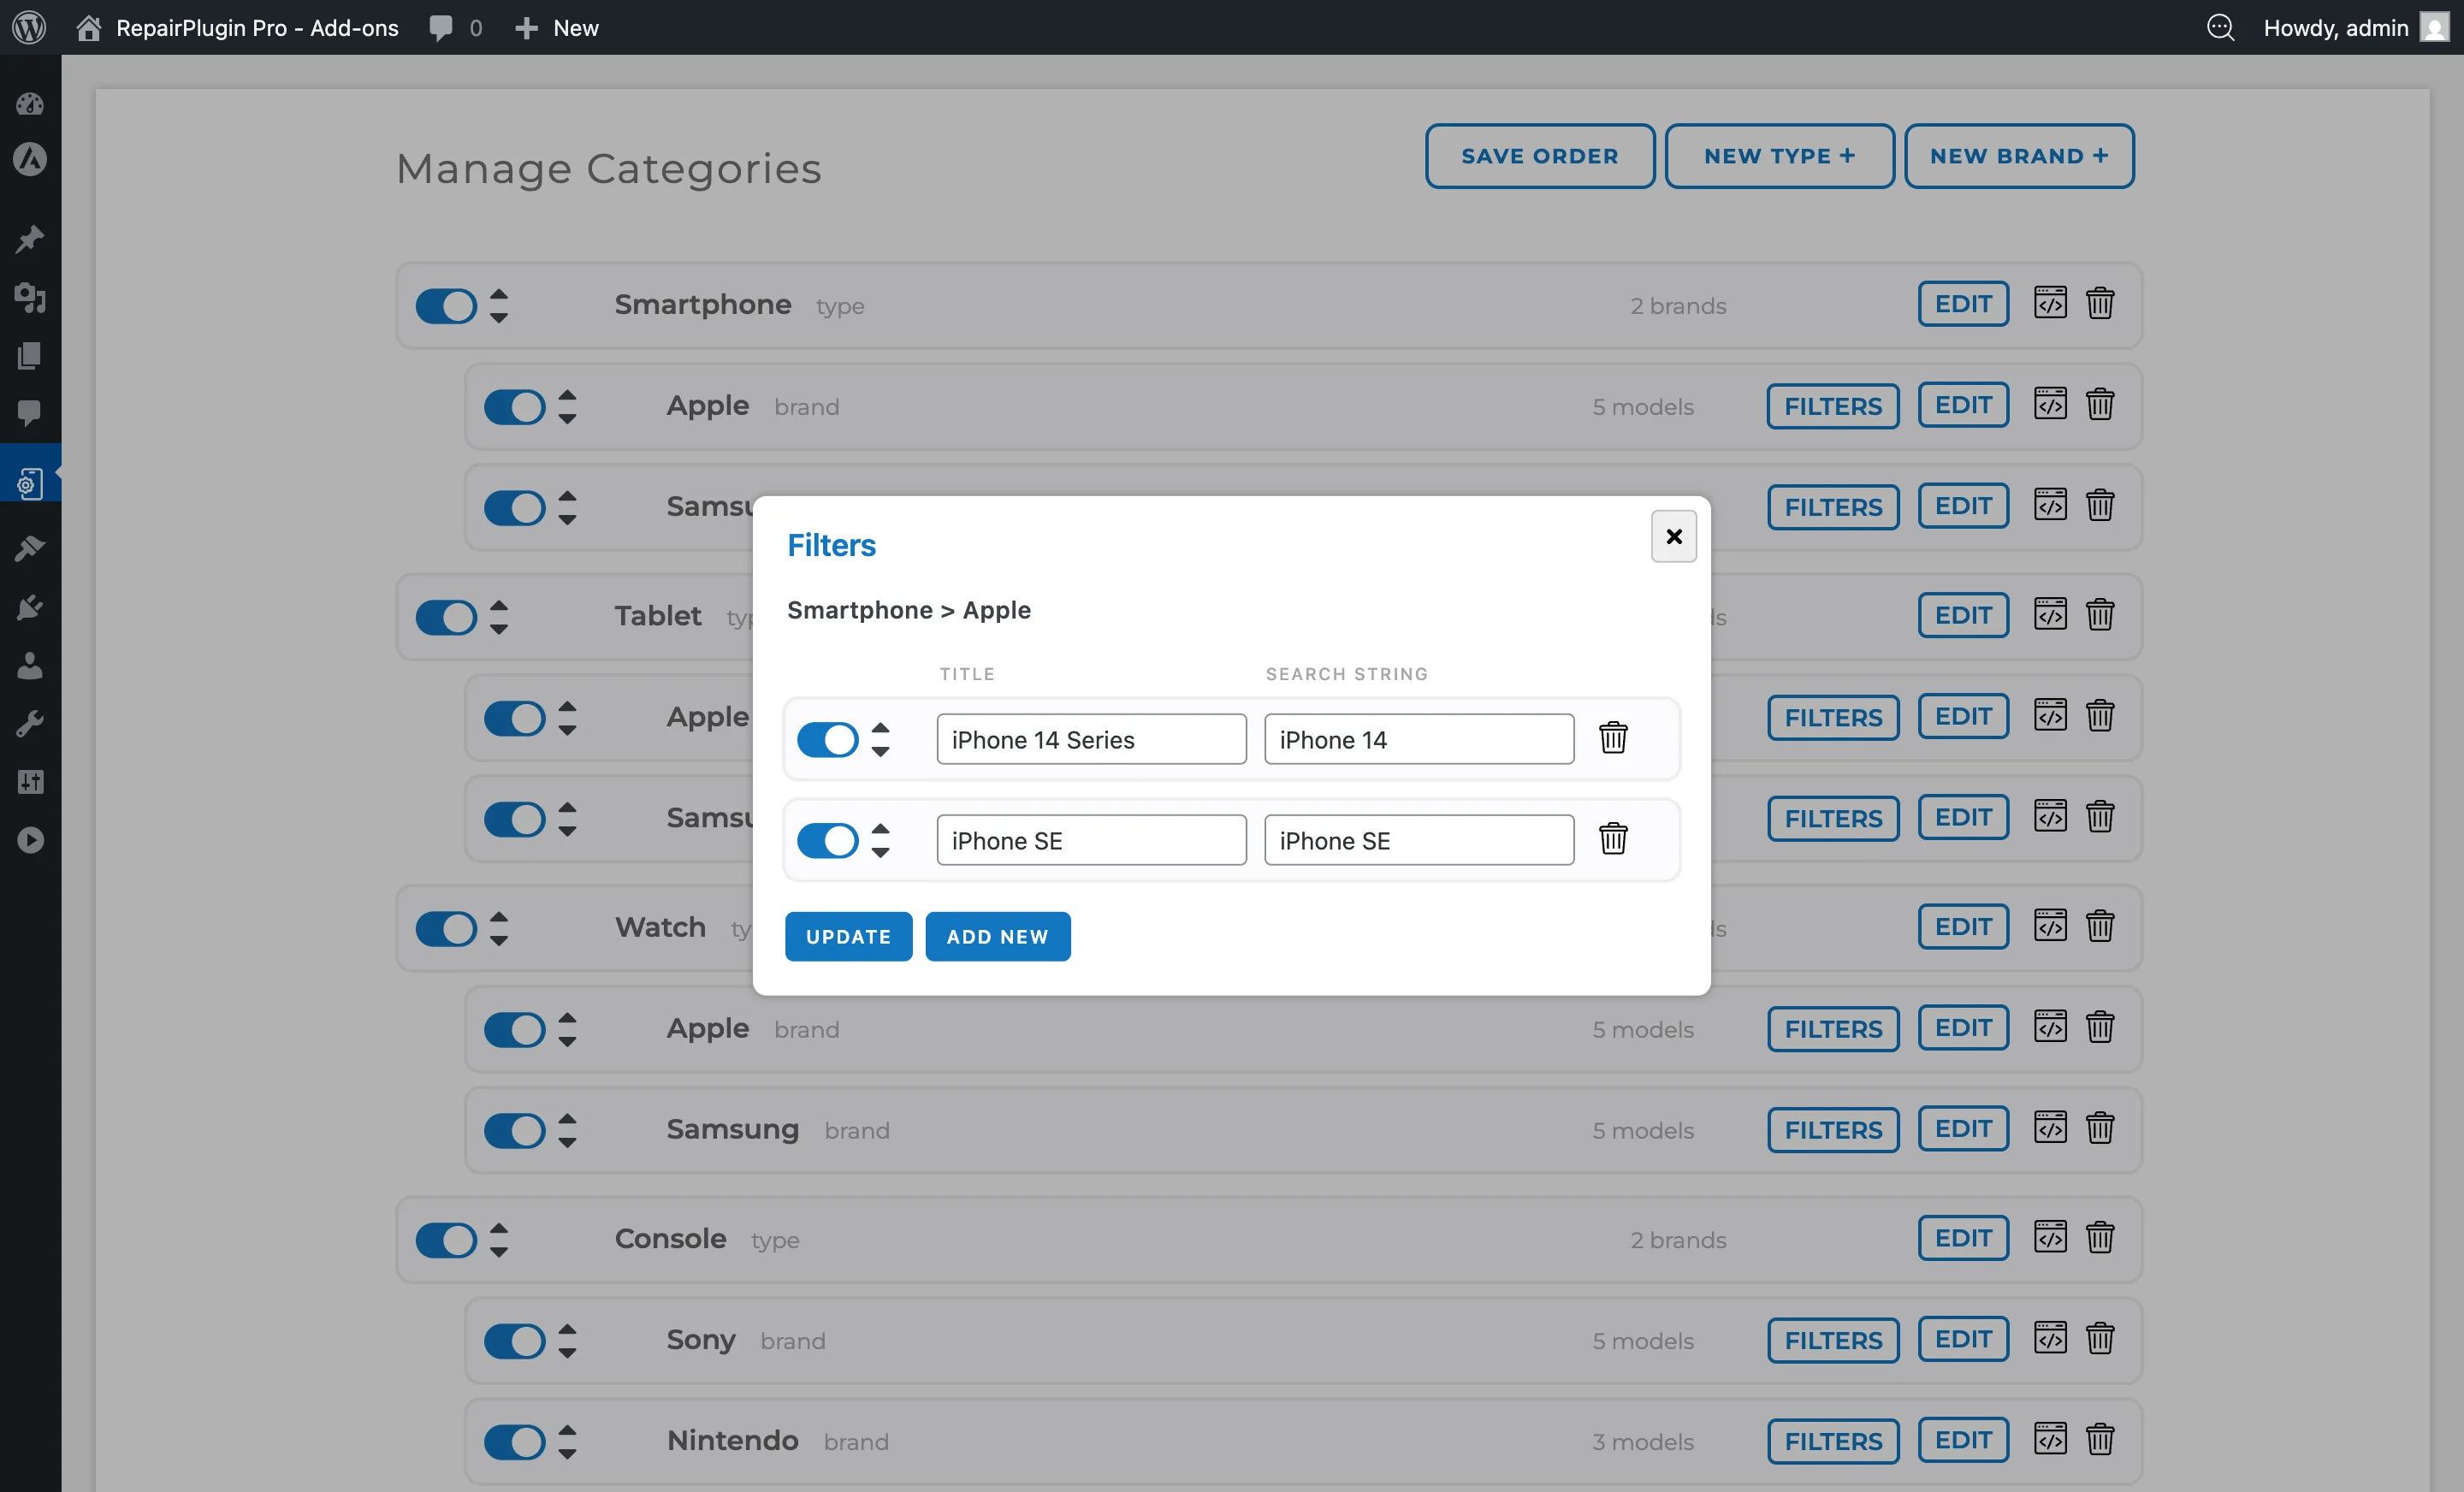Image resolution: width=2464 pixels, height=1492 pixels.
Task: Open the Users icon in sidebar
Action: pyautogui.click(x=30, y=666)
